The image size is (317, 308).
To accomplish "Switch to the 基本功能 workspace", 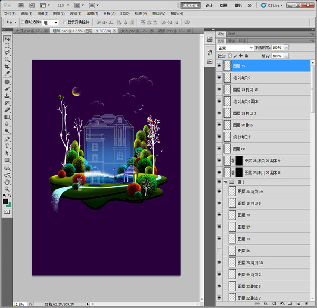I will point(190,5).
